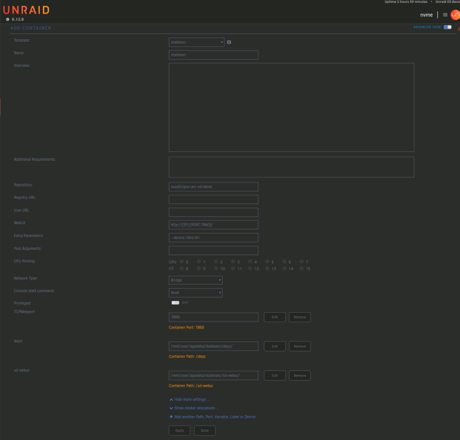
Task: Remove the sd-webui path entry
Action: (300, 375)
